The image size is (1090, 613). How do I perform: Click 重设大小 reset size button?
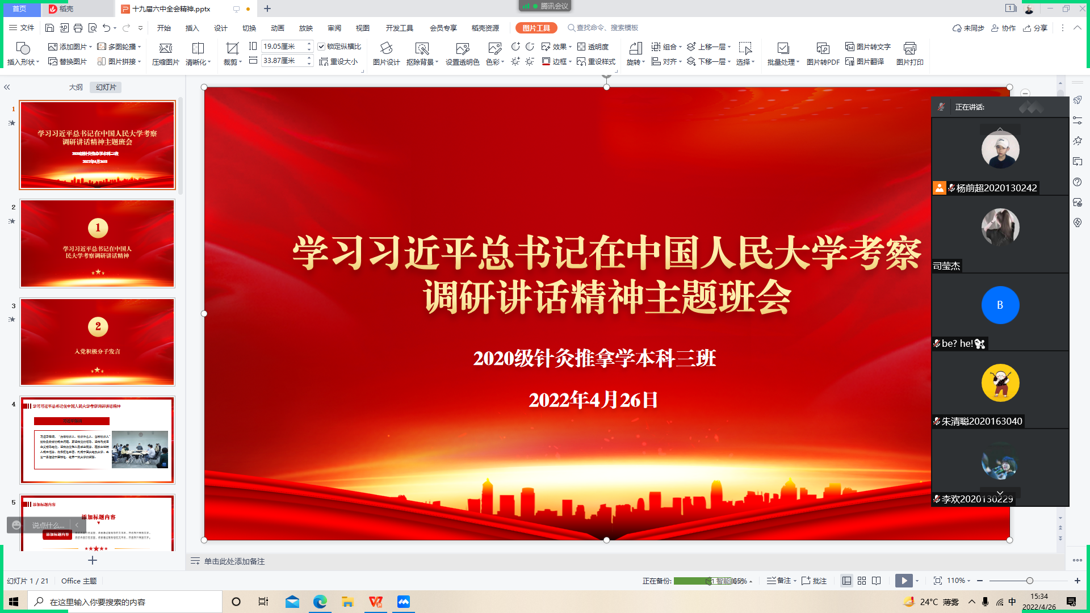(x=338, y=61)
